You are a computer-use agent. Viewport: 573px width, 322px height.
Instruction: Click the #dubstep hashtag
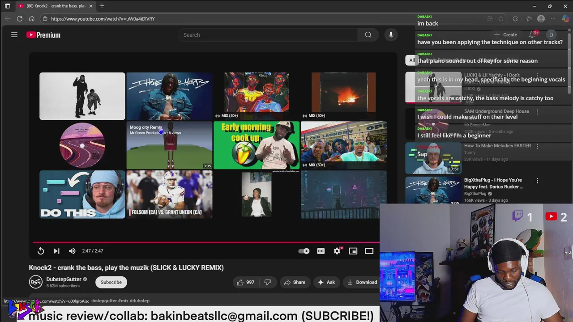(x=139, y=301)
